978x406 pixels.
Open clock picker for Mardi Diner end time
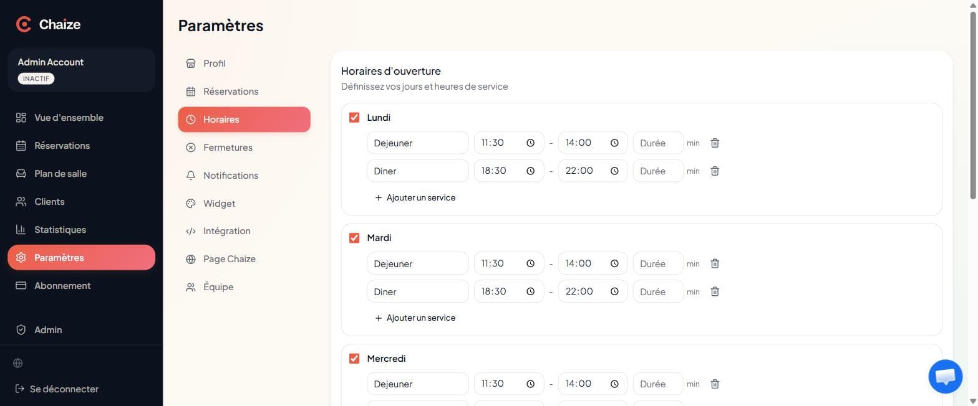[614, 291]
